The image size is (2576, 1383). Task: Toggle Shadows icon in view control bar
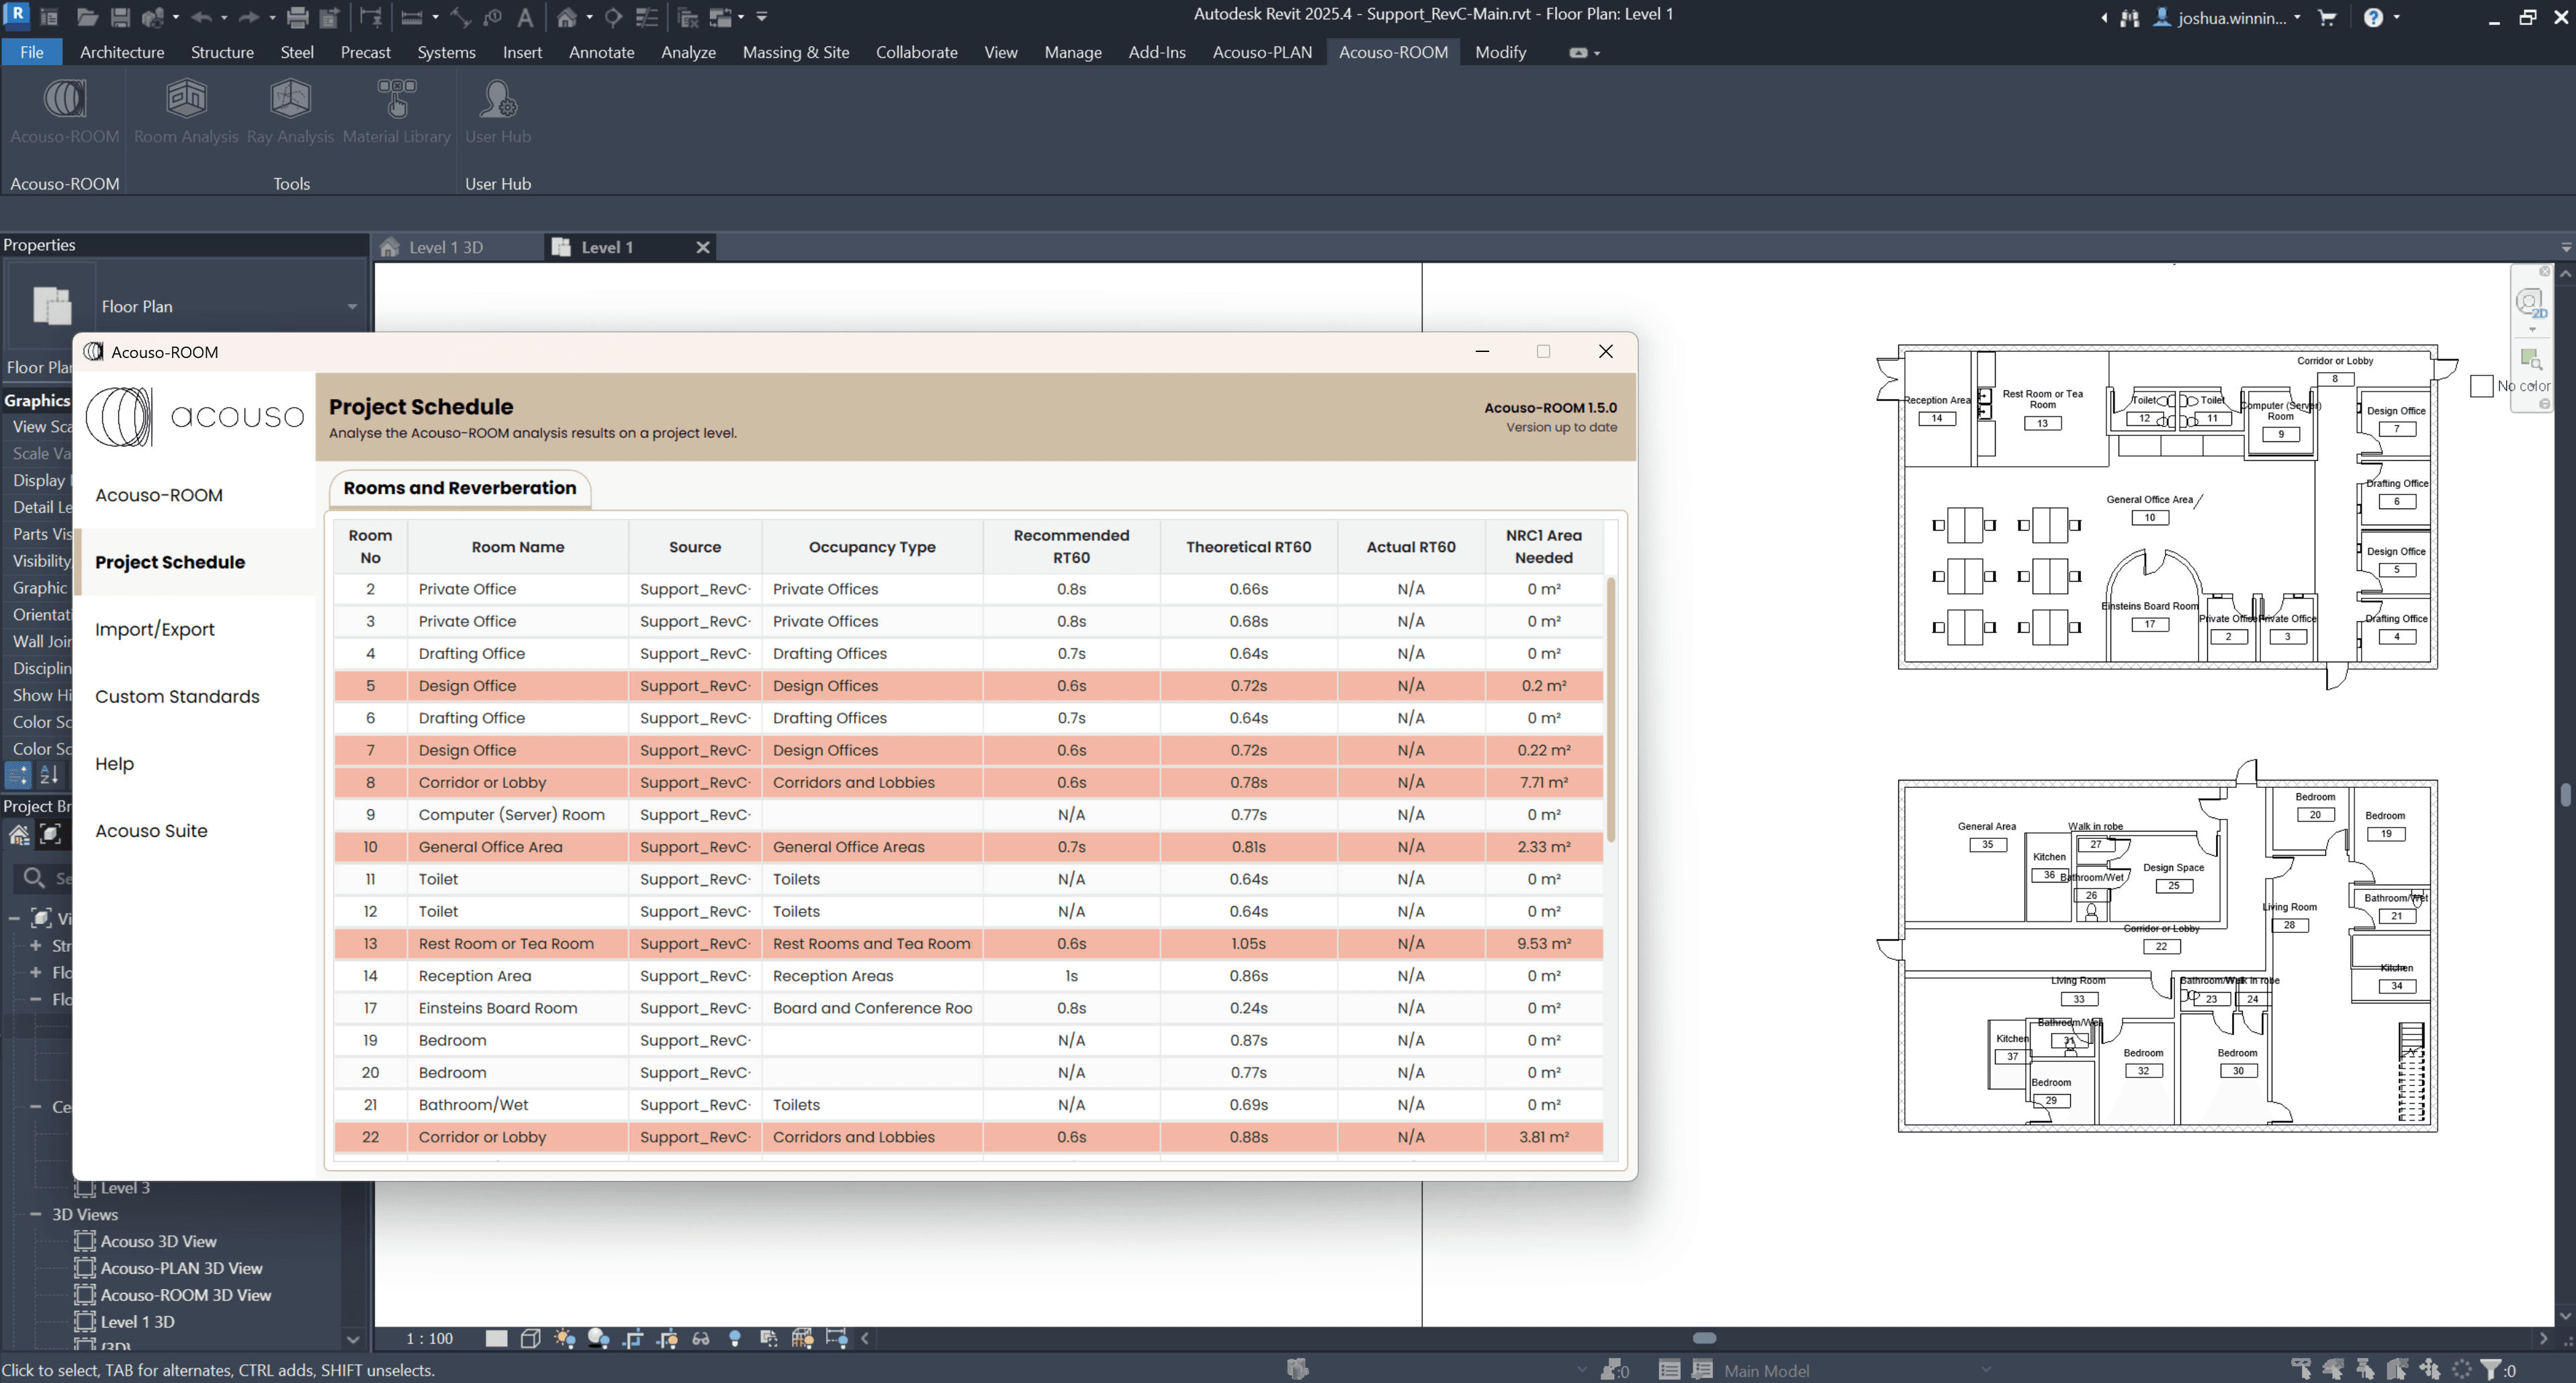(x=599, y=1338)
